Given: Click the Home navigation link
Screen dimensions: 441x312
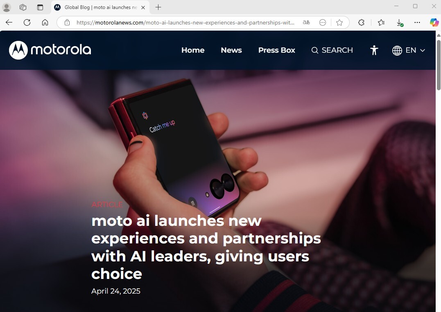Looking at the screenshot, I should click(x=193, y=50).
